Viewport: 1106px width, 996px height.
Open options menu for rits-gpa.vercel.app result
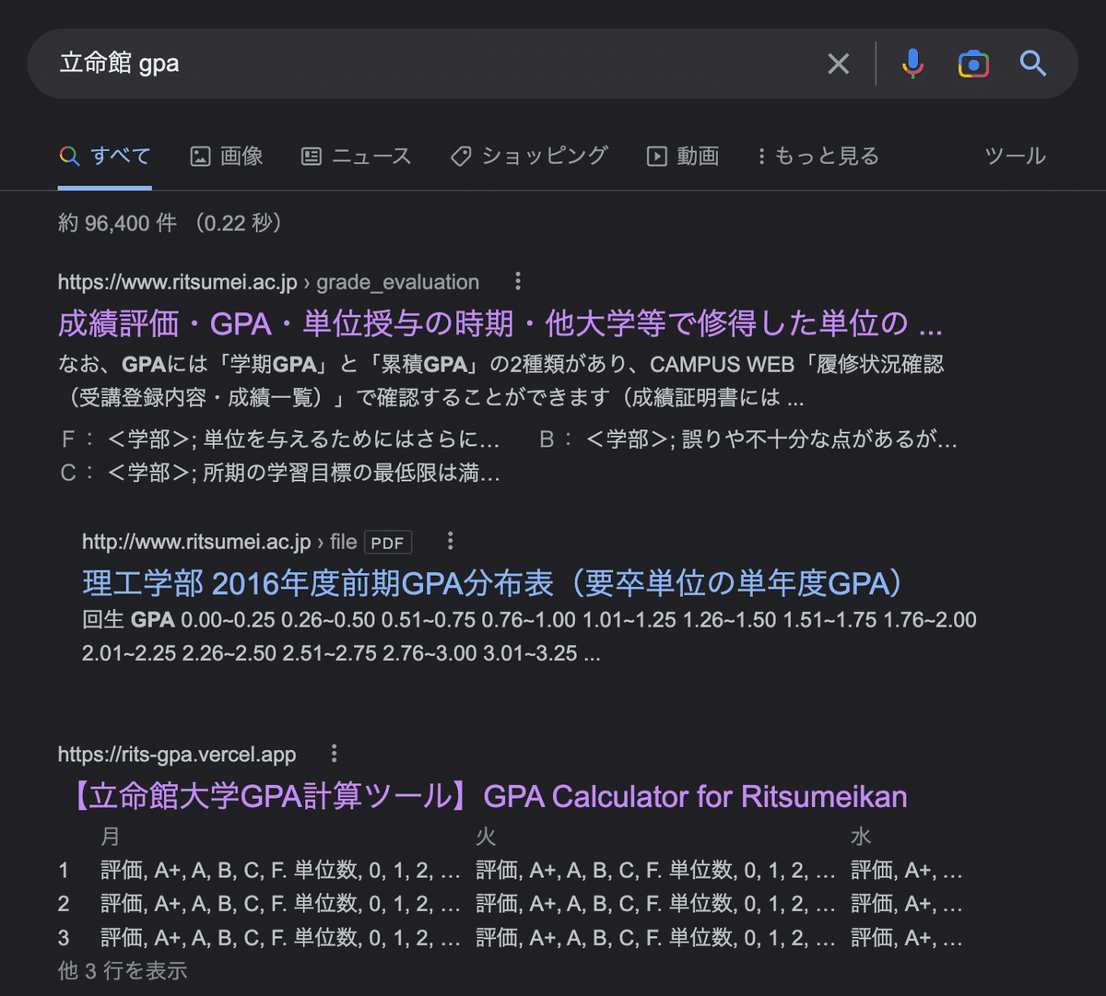(x=334, y=754)
